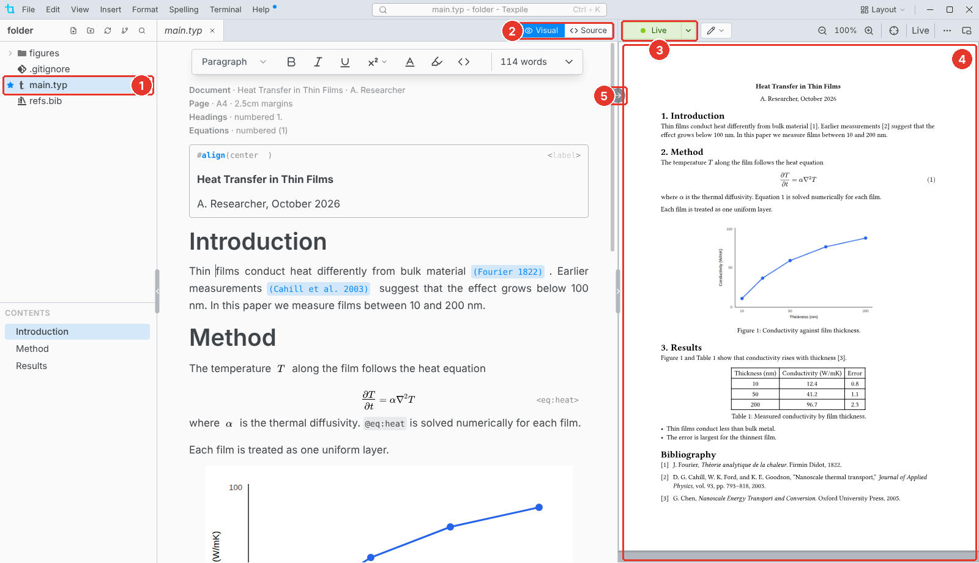Open the pencil annotation dropdown
The image size is (979, 563).
[716, 31]
